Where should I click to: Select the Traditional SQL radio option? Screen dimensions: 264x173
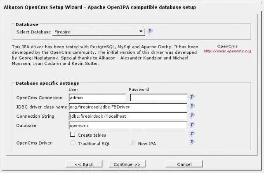click(73, 143)
